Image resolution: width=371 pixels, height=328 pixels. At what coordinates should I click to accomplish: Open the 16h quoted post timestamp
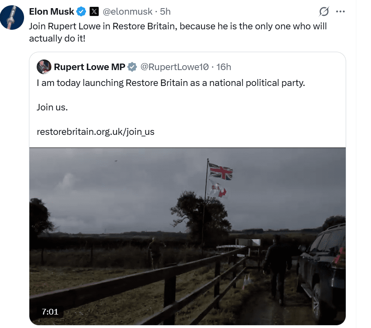[223, 66]
